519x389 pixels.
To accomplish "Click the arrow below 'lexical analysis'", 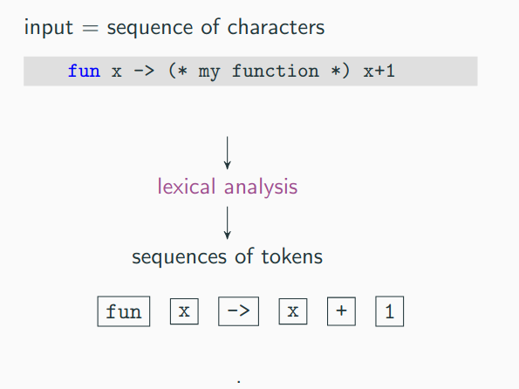I will (x=227, y=222).
